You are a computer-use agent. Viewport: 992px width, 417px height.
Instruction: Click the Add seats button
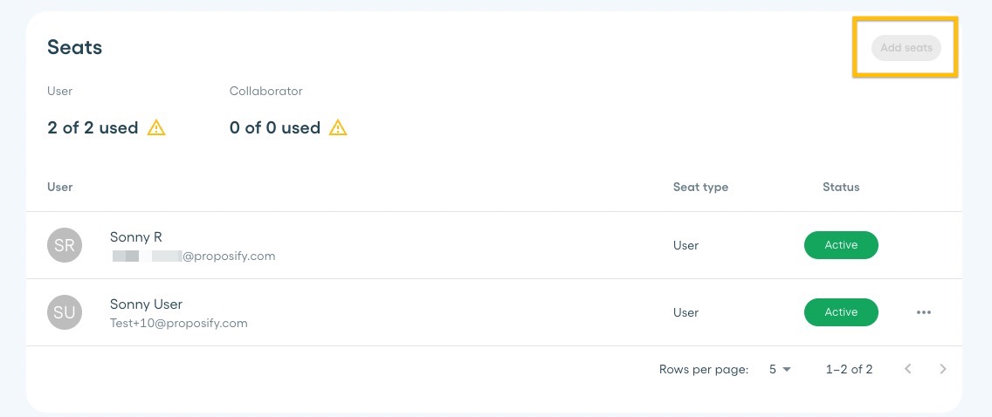pyautogui.click(x=906, y=48)
